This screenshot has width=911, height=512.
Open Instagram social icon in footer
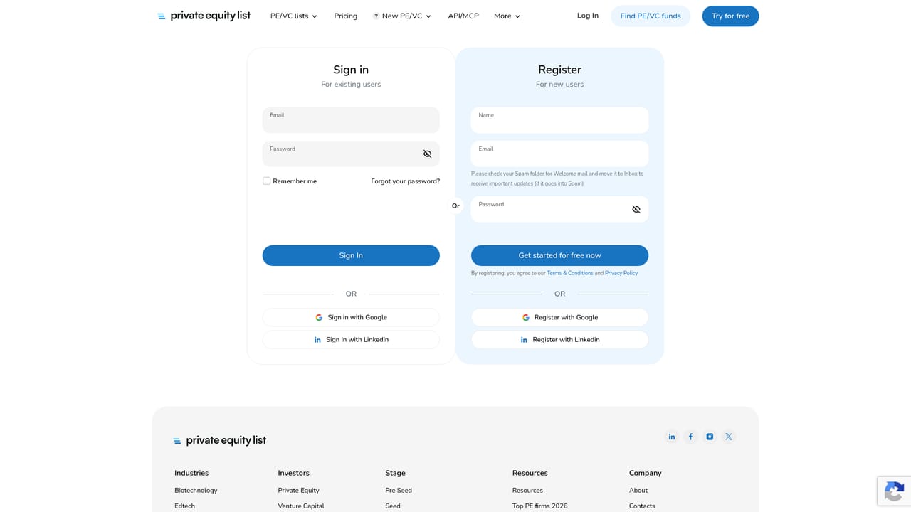click(710, 437)
